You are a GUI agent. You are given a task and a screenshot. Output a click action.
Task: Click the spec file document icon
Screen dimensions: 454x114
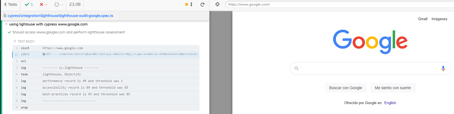coord(5,16)
